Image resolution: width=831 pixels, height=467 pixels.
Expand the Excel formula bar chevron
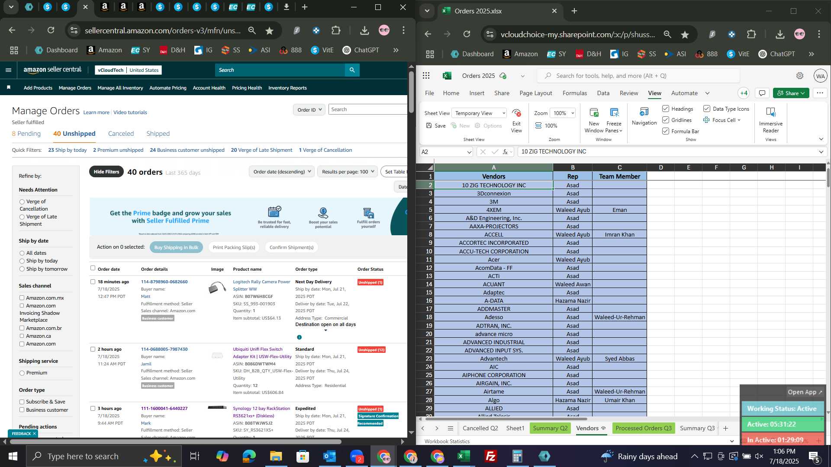click(x=821, y=152)
